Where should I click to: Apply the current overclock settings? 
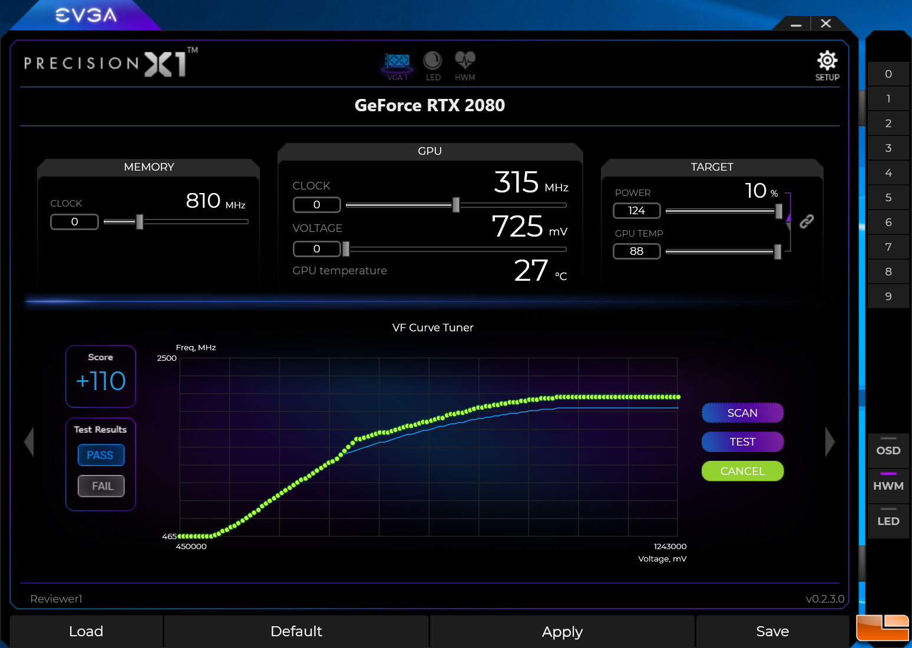pyautogui.click(x=561, y=631)
